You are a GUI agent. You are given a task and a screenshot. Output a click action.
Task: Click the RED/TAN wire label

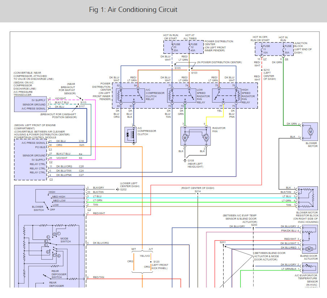point(99,277)
